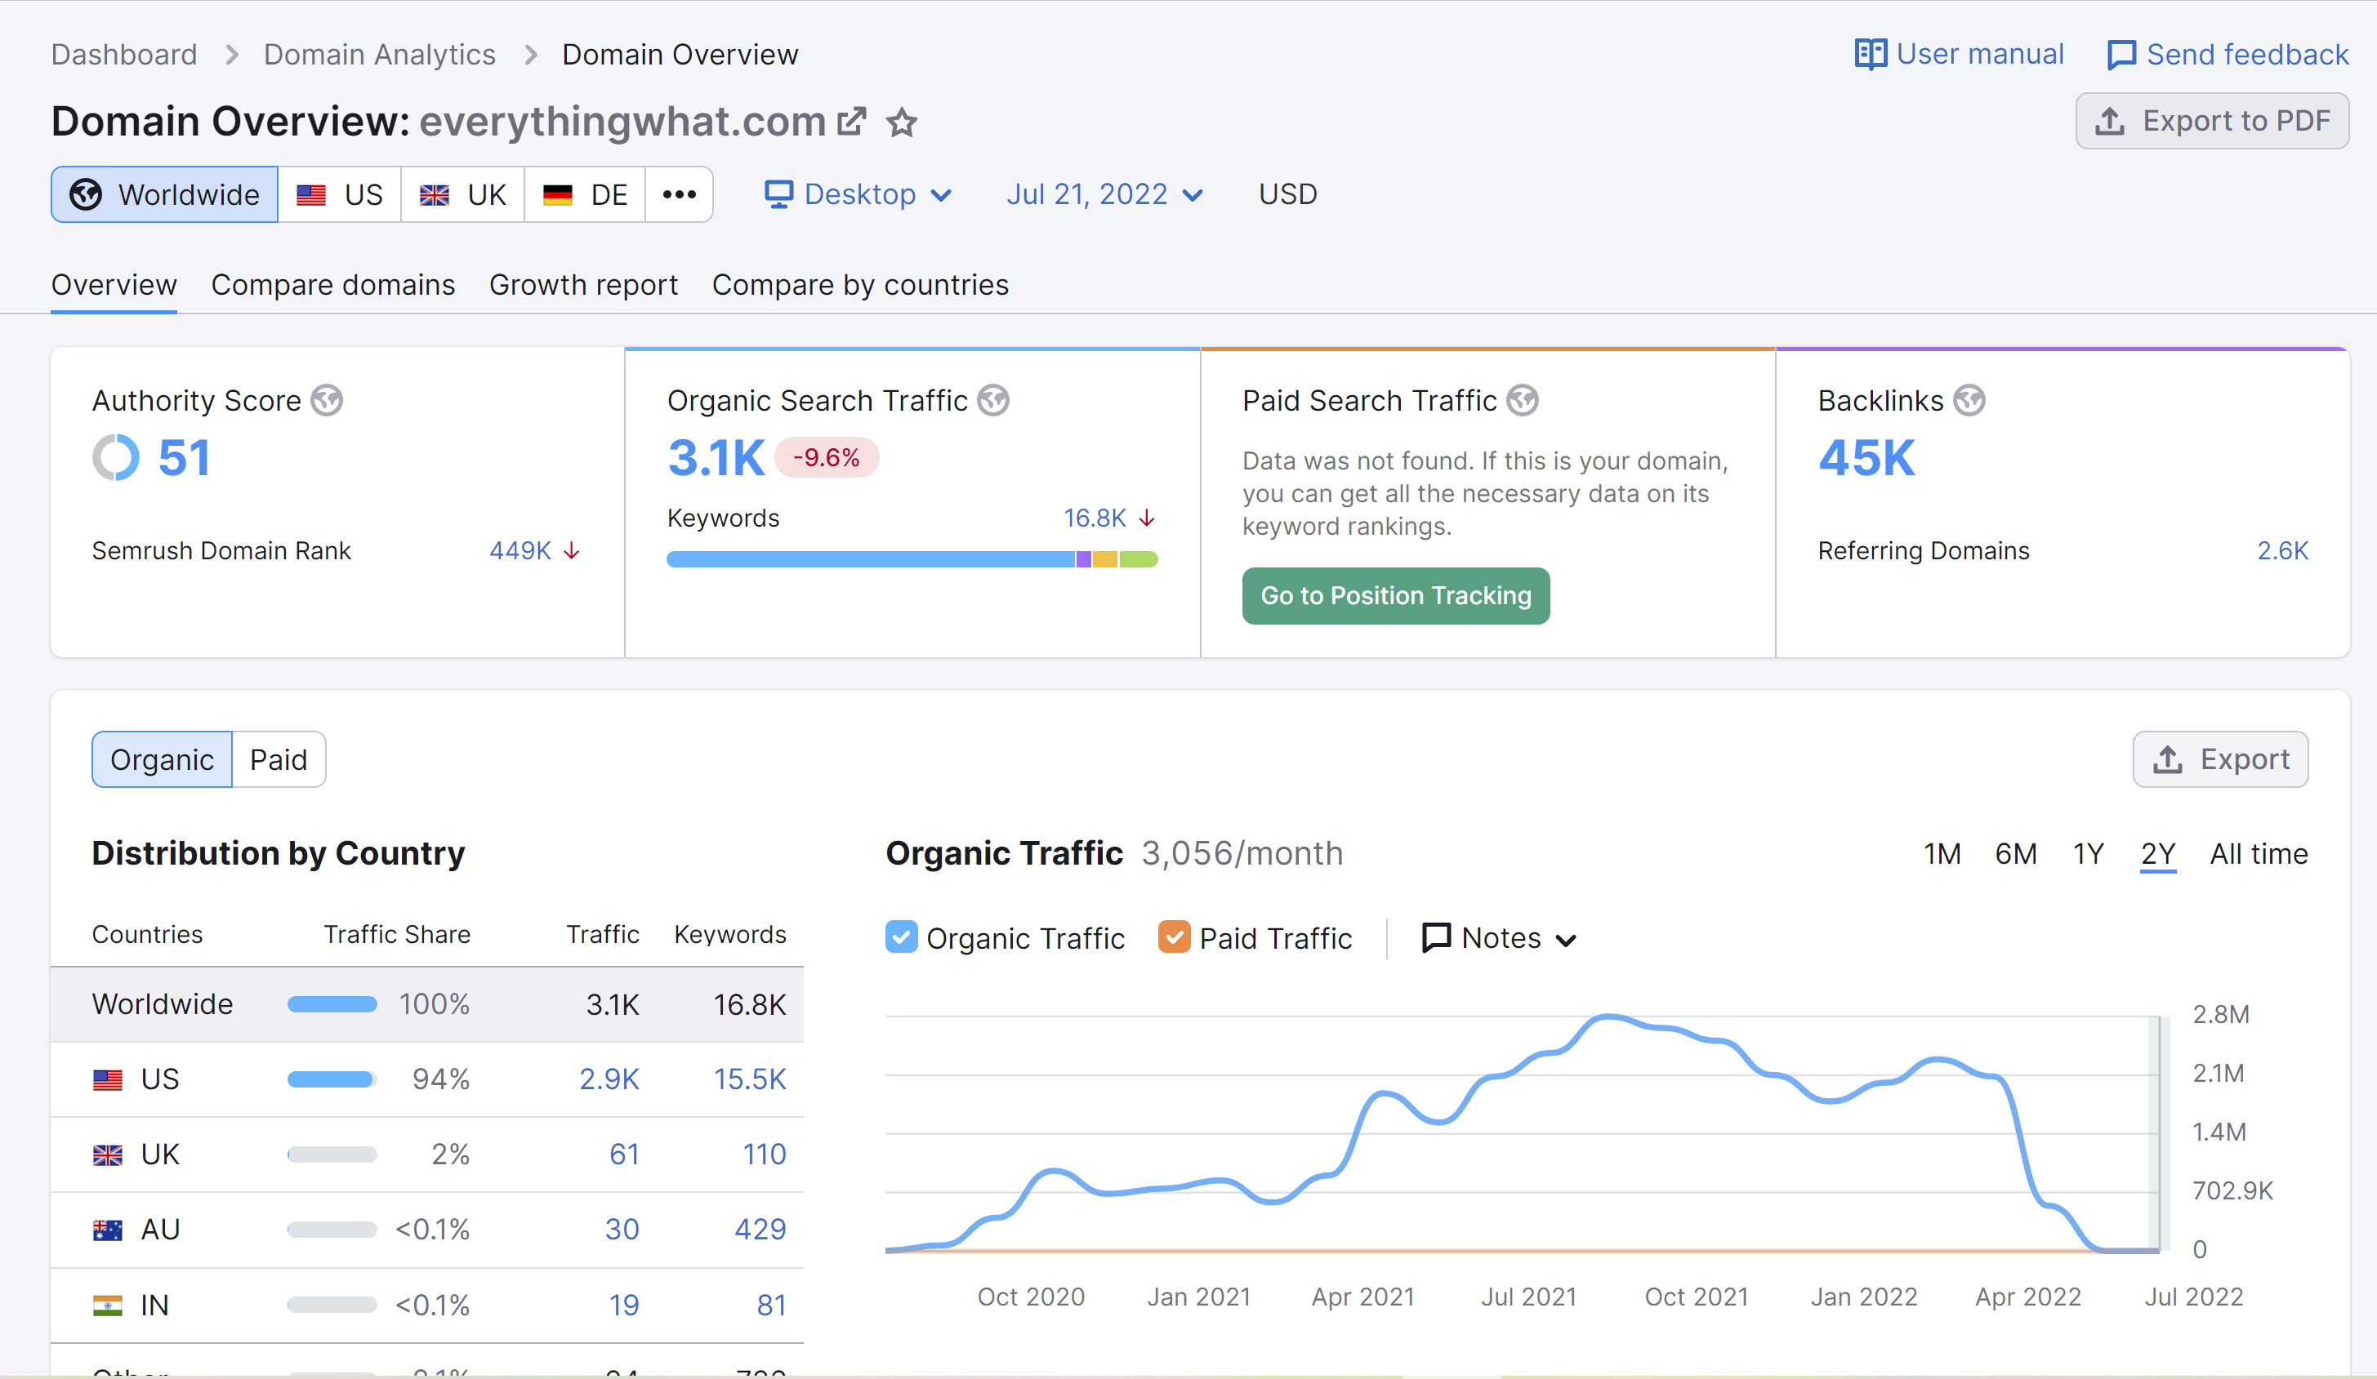Click the red down arrow beside 16.8K keywords

pyautogui.click(x=1146, y=518)
